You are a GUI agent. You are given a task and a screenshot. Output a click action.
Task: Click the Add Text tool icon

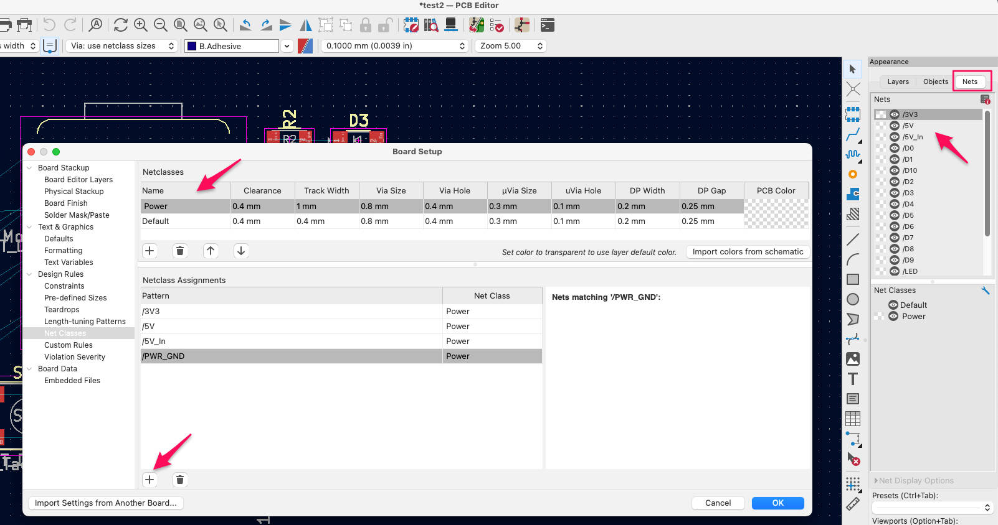(x=853, y=379)
